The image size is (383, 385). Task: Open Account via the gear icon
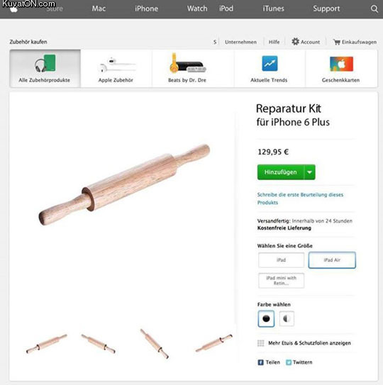click(295, 42)
